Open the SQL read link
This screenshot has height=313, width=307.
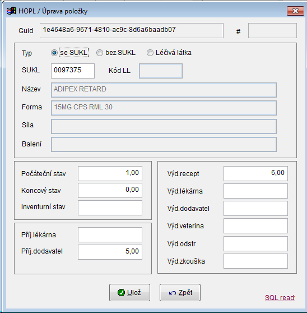(280, 298)
